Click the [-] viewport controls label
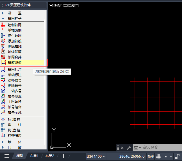The height and width of the screenshot is (161, 182). coord(51,5)
